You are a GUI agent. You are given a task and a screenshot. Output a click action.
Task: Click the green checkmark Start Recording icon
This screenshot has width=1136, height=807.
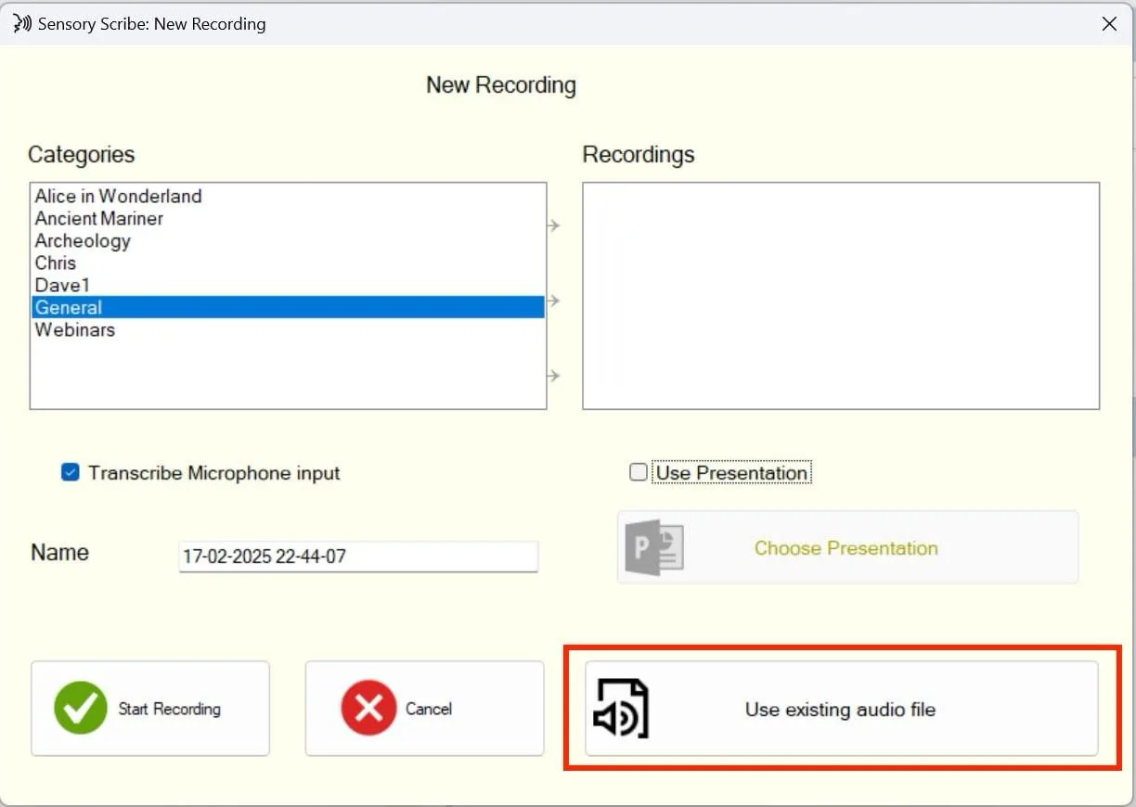pyautogui.click(x=80, y=708)
